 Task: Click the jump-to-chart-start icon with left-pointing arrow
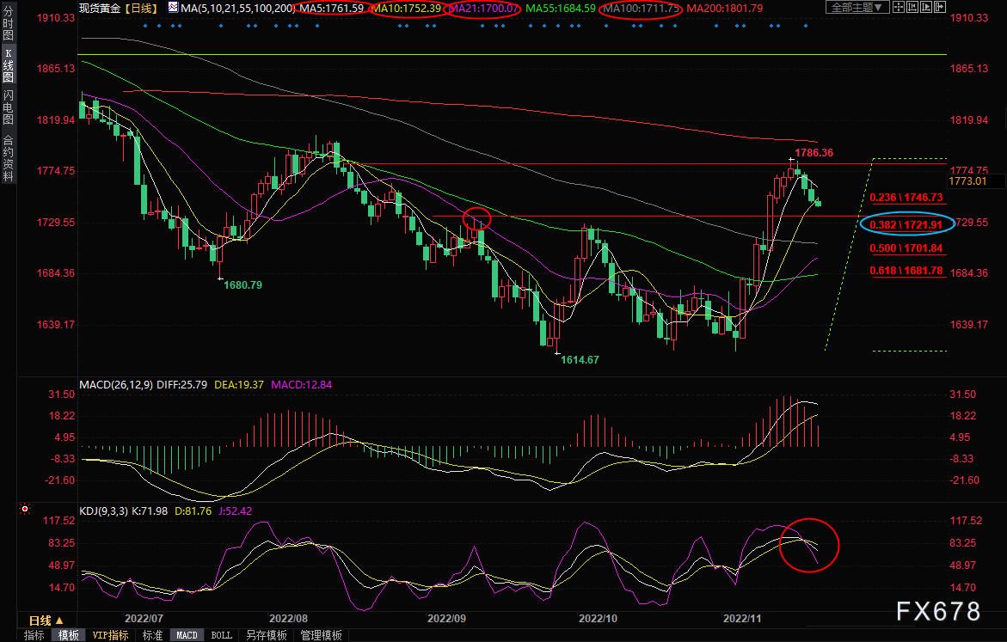[912, 7]
